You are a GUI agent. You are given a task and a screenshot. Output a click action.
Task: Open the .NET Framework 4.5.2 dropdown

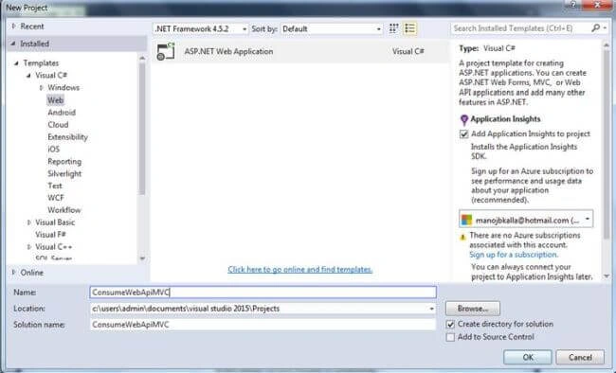(201, 28)
